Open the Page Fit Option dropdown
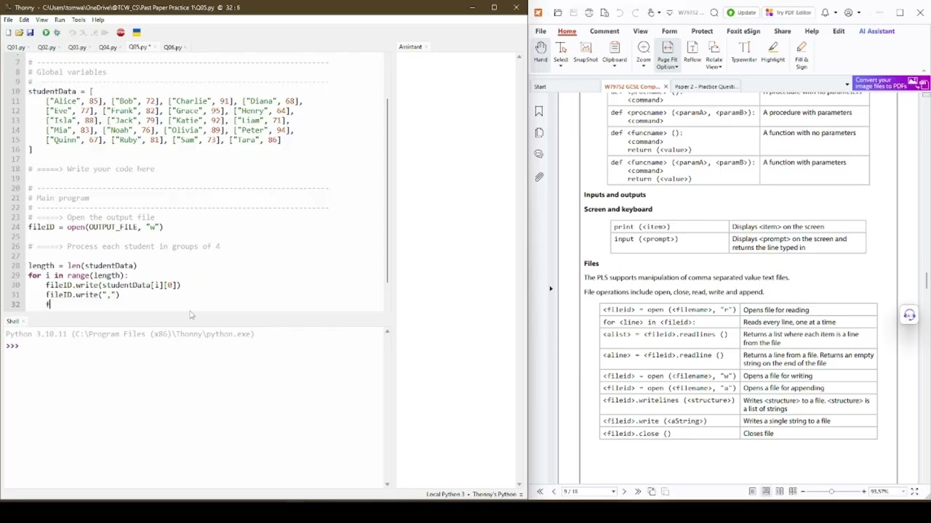Image resolution: width=931 pixels, height=523 pixels. pos(677,67)
